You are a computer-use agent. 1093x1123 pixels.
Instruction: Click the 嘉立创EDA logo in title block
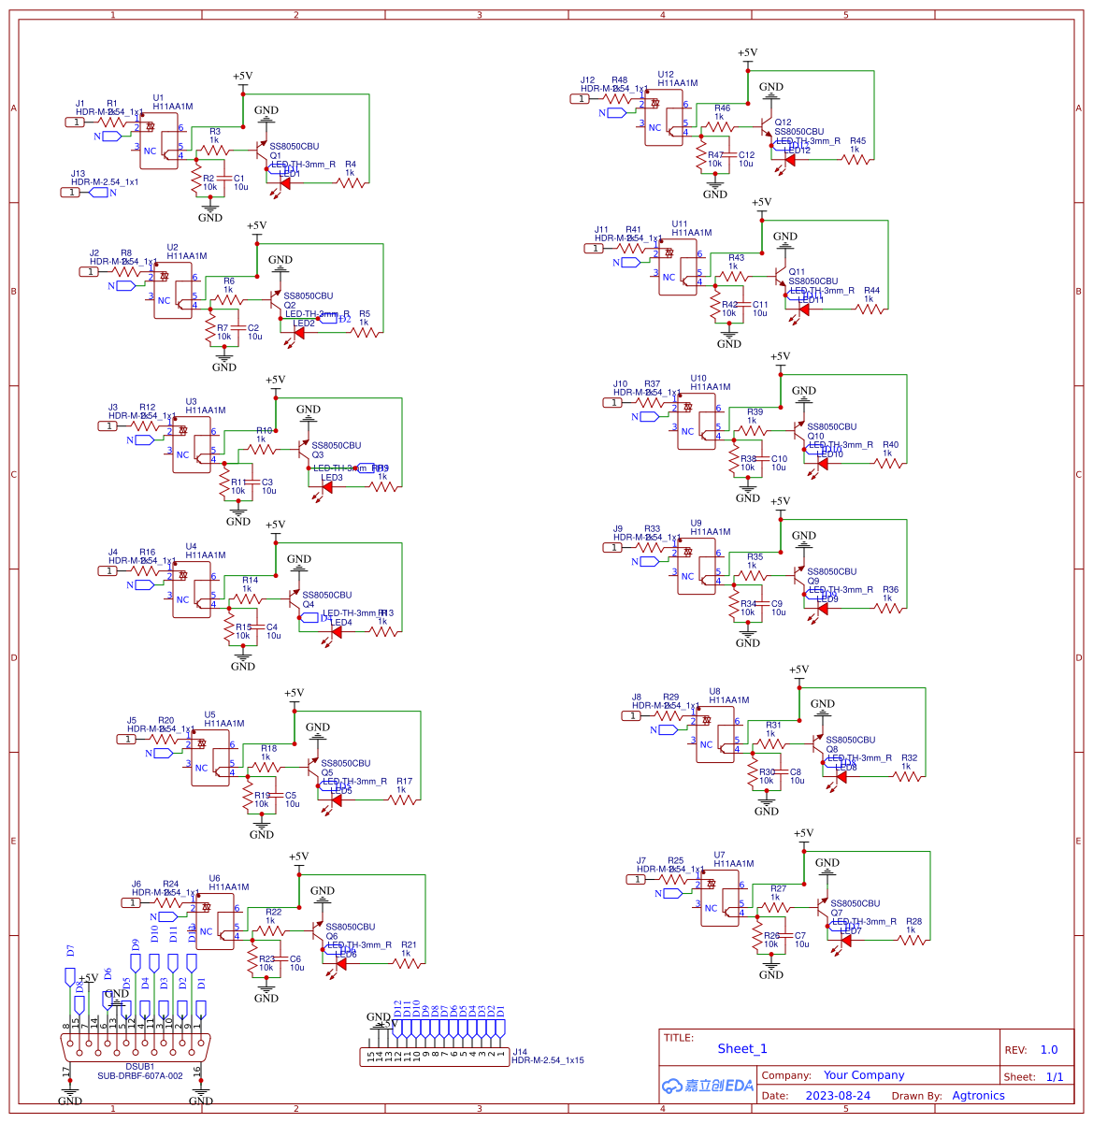pos(706,1086)
